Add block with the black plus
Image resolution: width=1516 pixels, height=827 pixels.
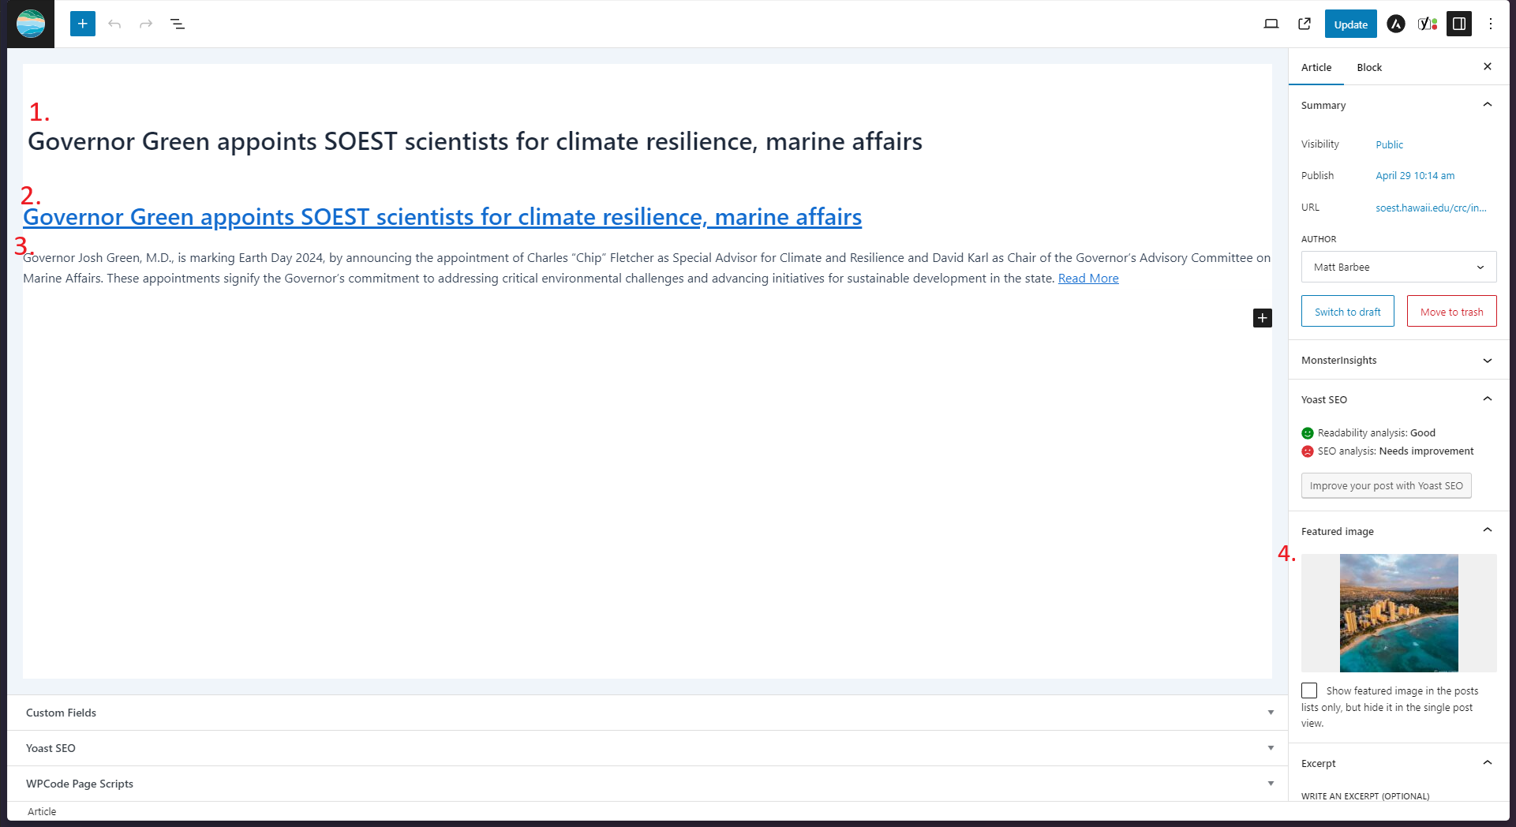(x=1263, y=318)
